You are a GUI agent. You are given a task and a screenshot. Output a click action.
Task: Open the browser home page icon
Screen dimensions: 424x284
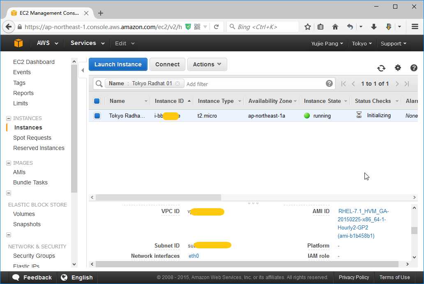point(335,27)
